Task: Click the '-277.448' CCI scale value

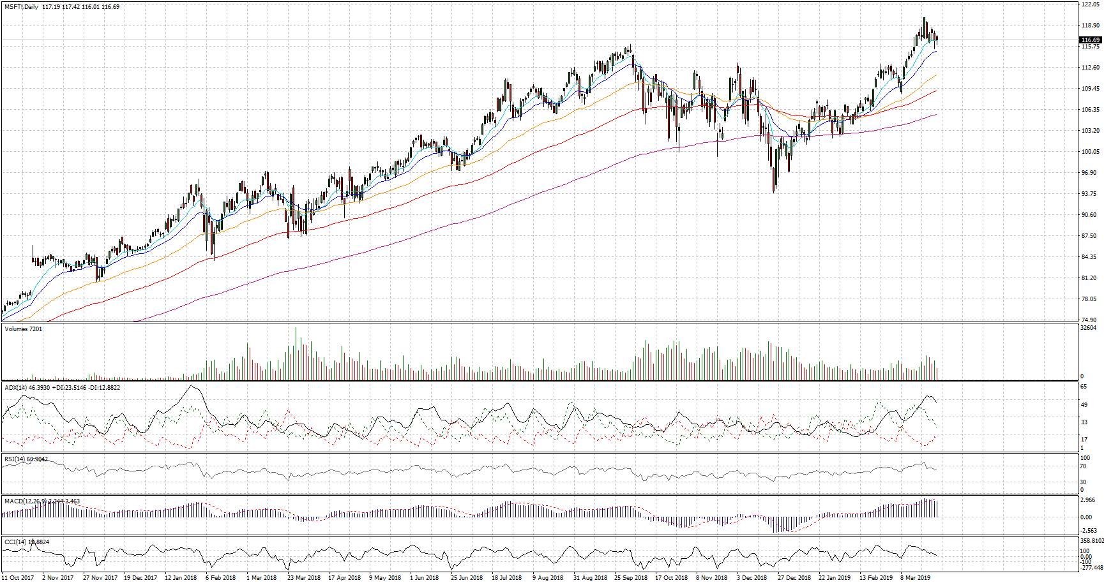Action: pos(1091,568)
